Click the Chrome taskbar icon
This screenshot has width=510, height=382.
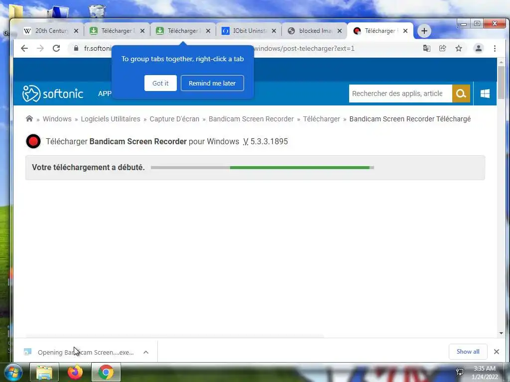pyautogui.click(x=106, y=372)
